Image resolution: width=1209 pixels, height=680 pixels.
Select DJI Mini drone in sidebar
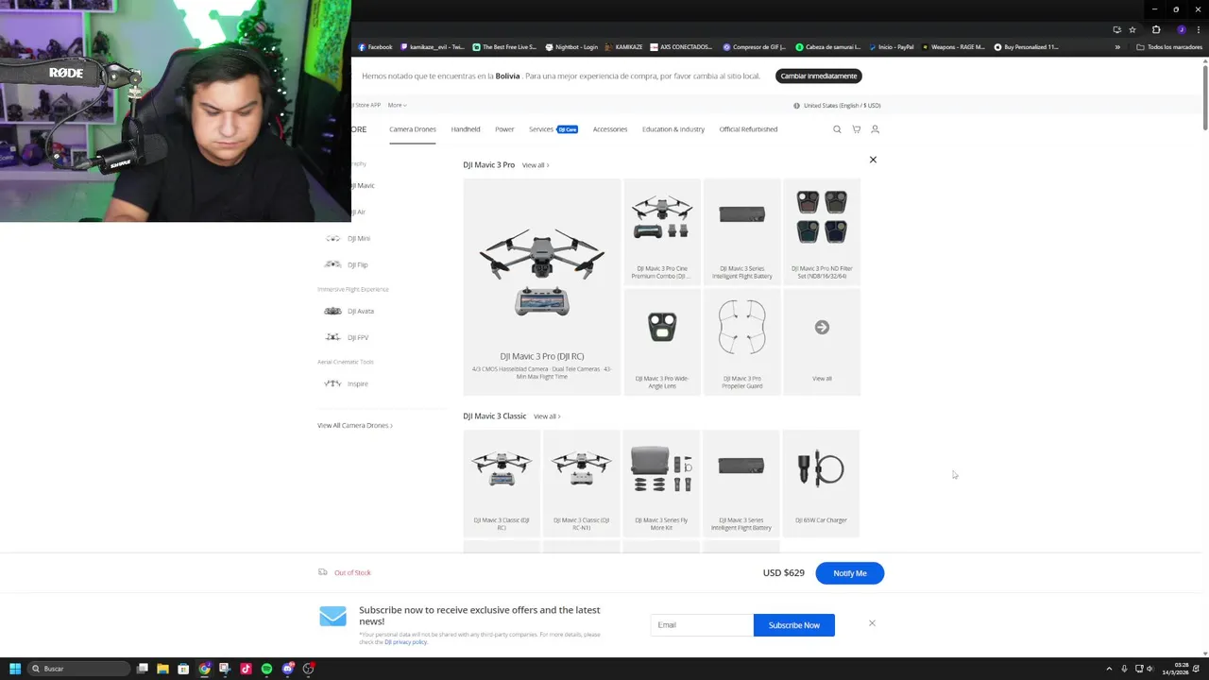coord(347,238)
